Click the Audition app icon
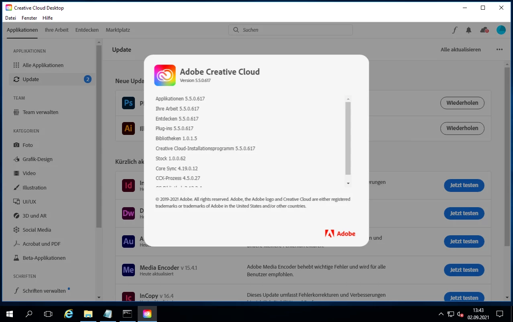Image resolution: width=513 pixels, height=322 pixels. pyautogui.click(x=128, y=241)
